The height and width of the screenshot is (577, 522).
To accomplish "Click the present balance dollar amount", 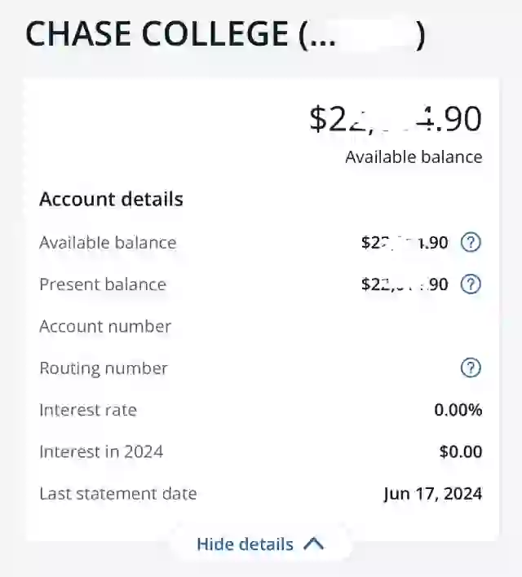I will 405,284.
